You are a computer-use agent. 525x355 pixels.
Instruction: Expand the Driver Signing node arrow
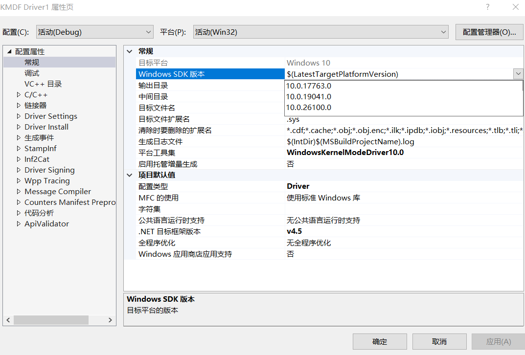coord(19,170)
